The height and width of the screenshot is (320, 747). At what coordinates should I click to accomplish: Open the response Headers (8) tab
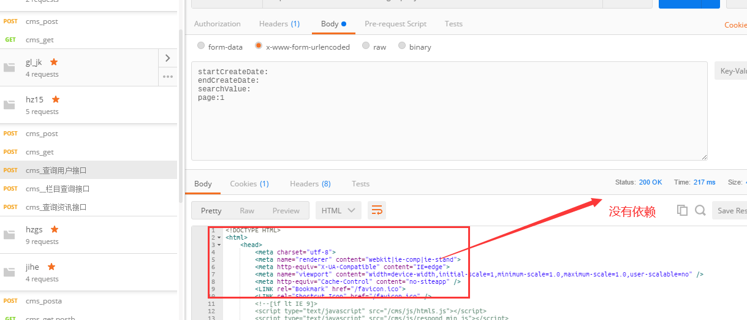[310, 183]
